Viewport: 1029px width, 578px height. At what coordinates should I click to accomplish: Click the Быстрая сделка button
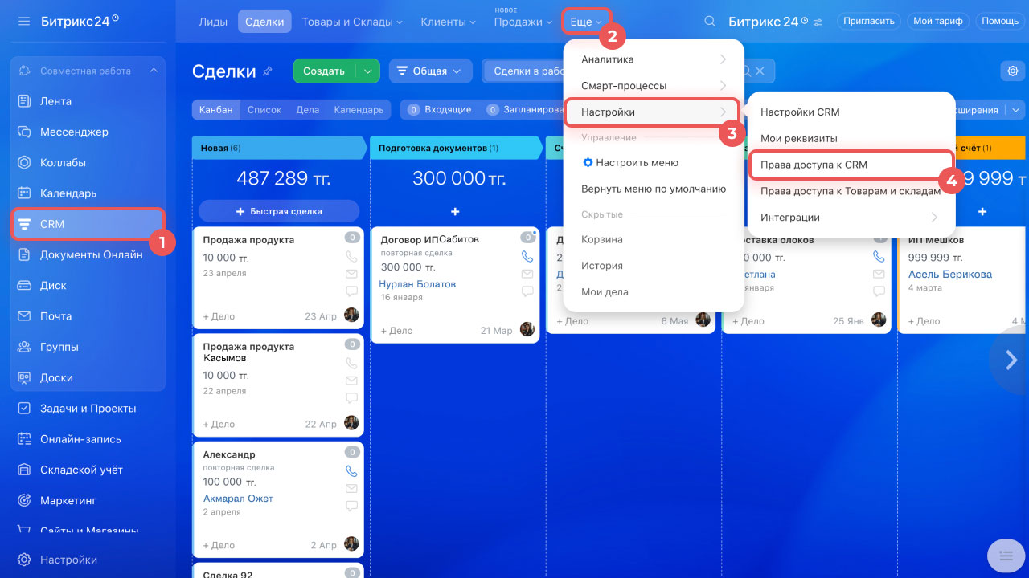tap(279, 211)
